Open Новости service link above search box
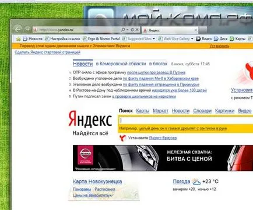The image size is (253, 210). pos(181,111)
